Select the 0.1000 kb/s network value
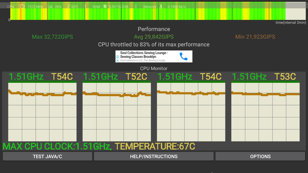Screen dimensions: 308x173 [177, 7]
